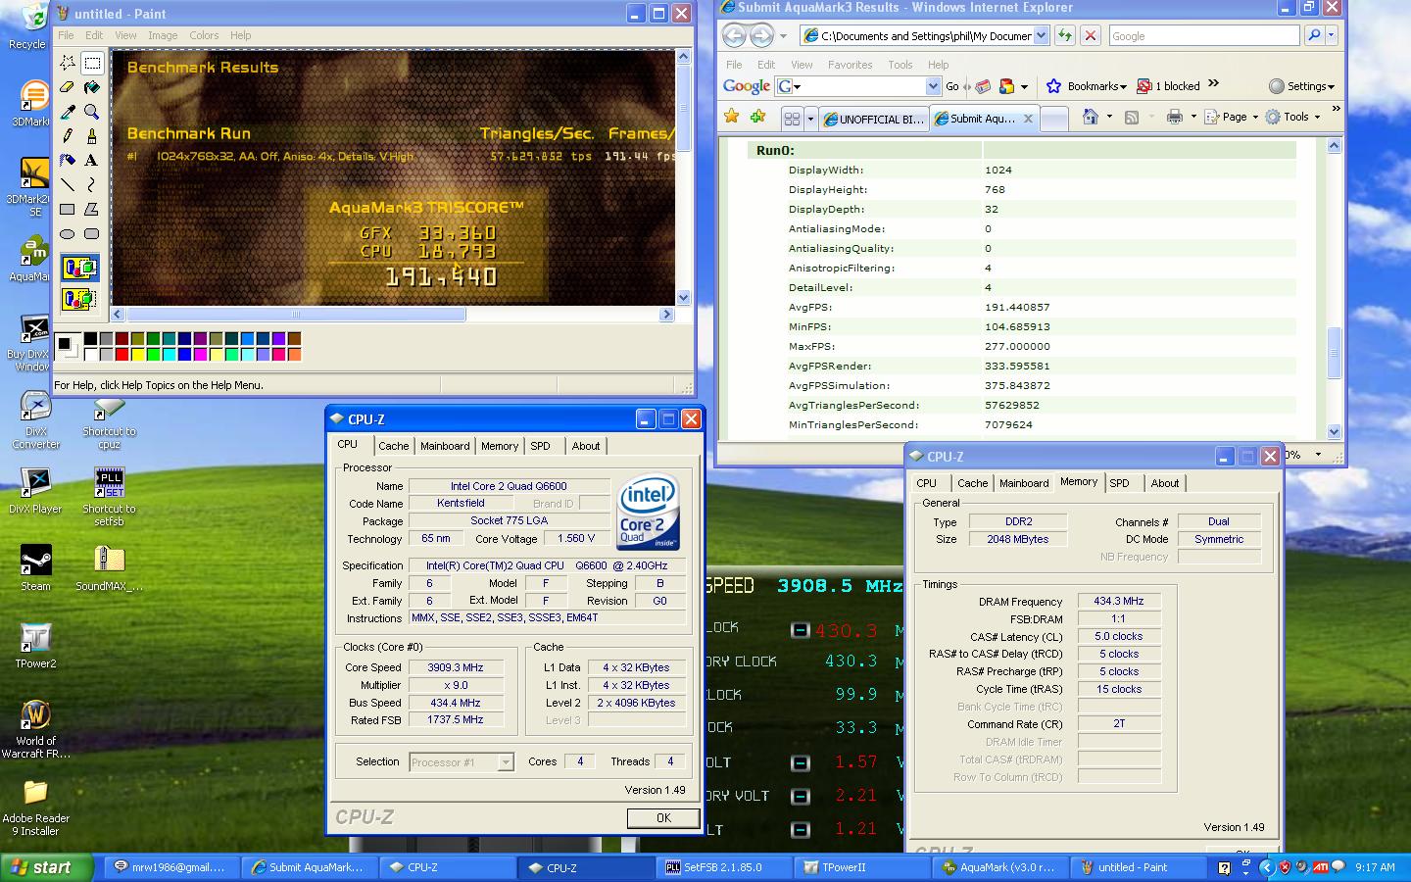Toggle the minus box beside 2.21 volt
Viewport: 1411px width, 882px height.
[x=800, y=796]
